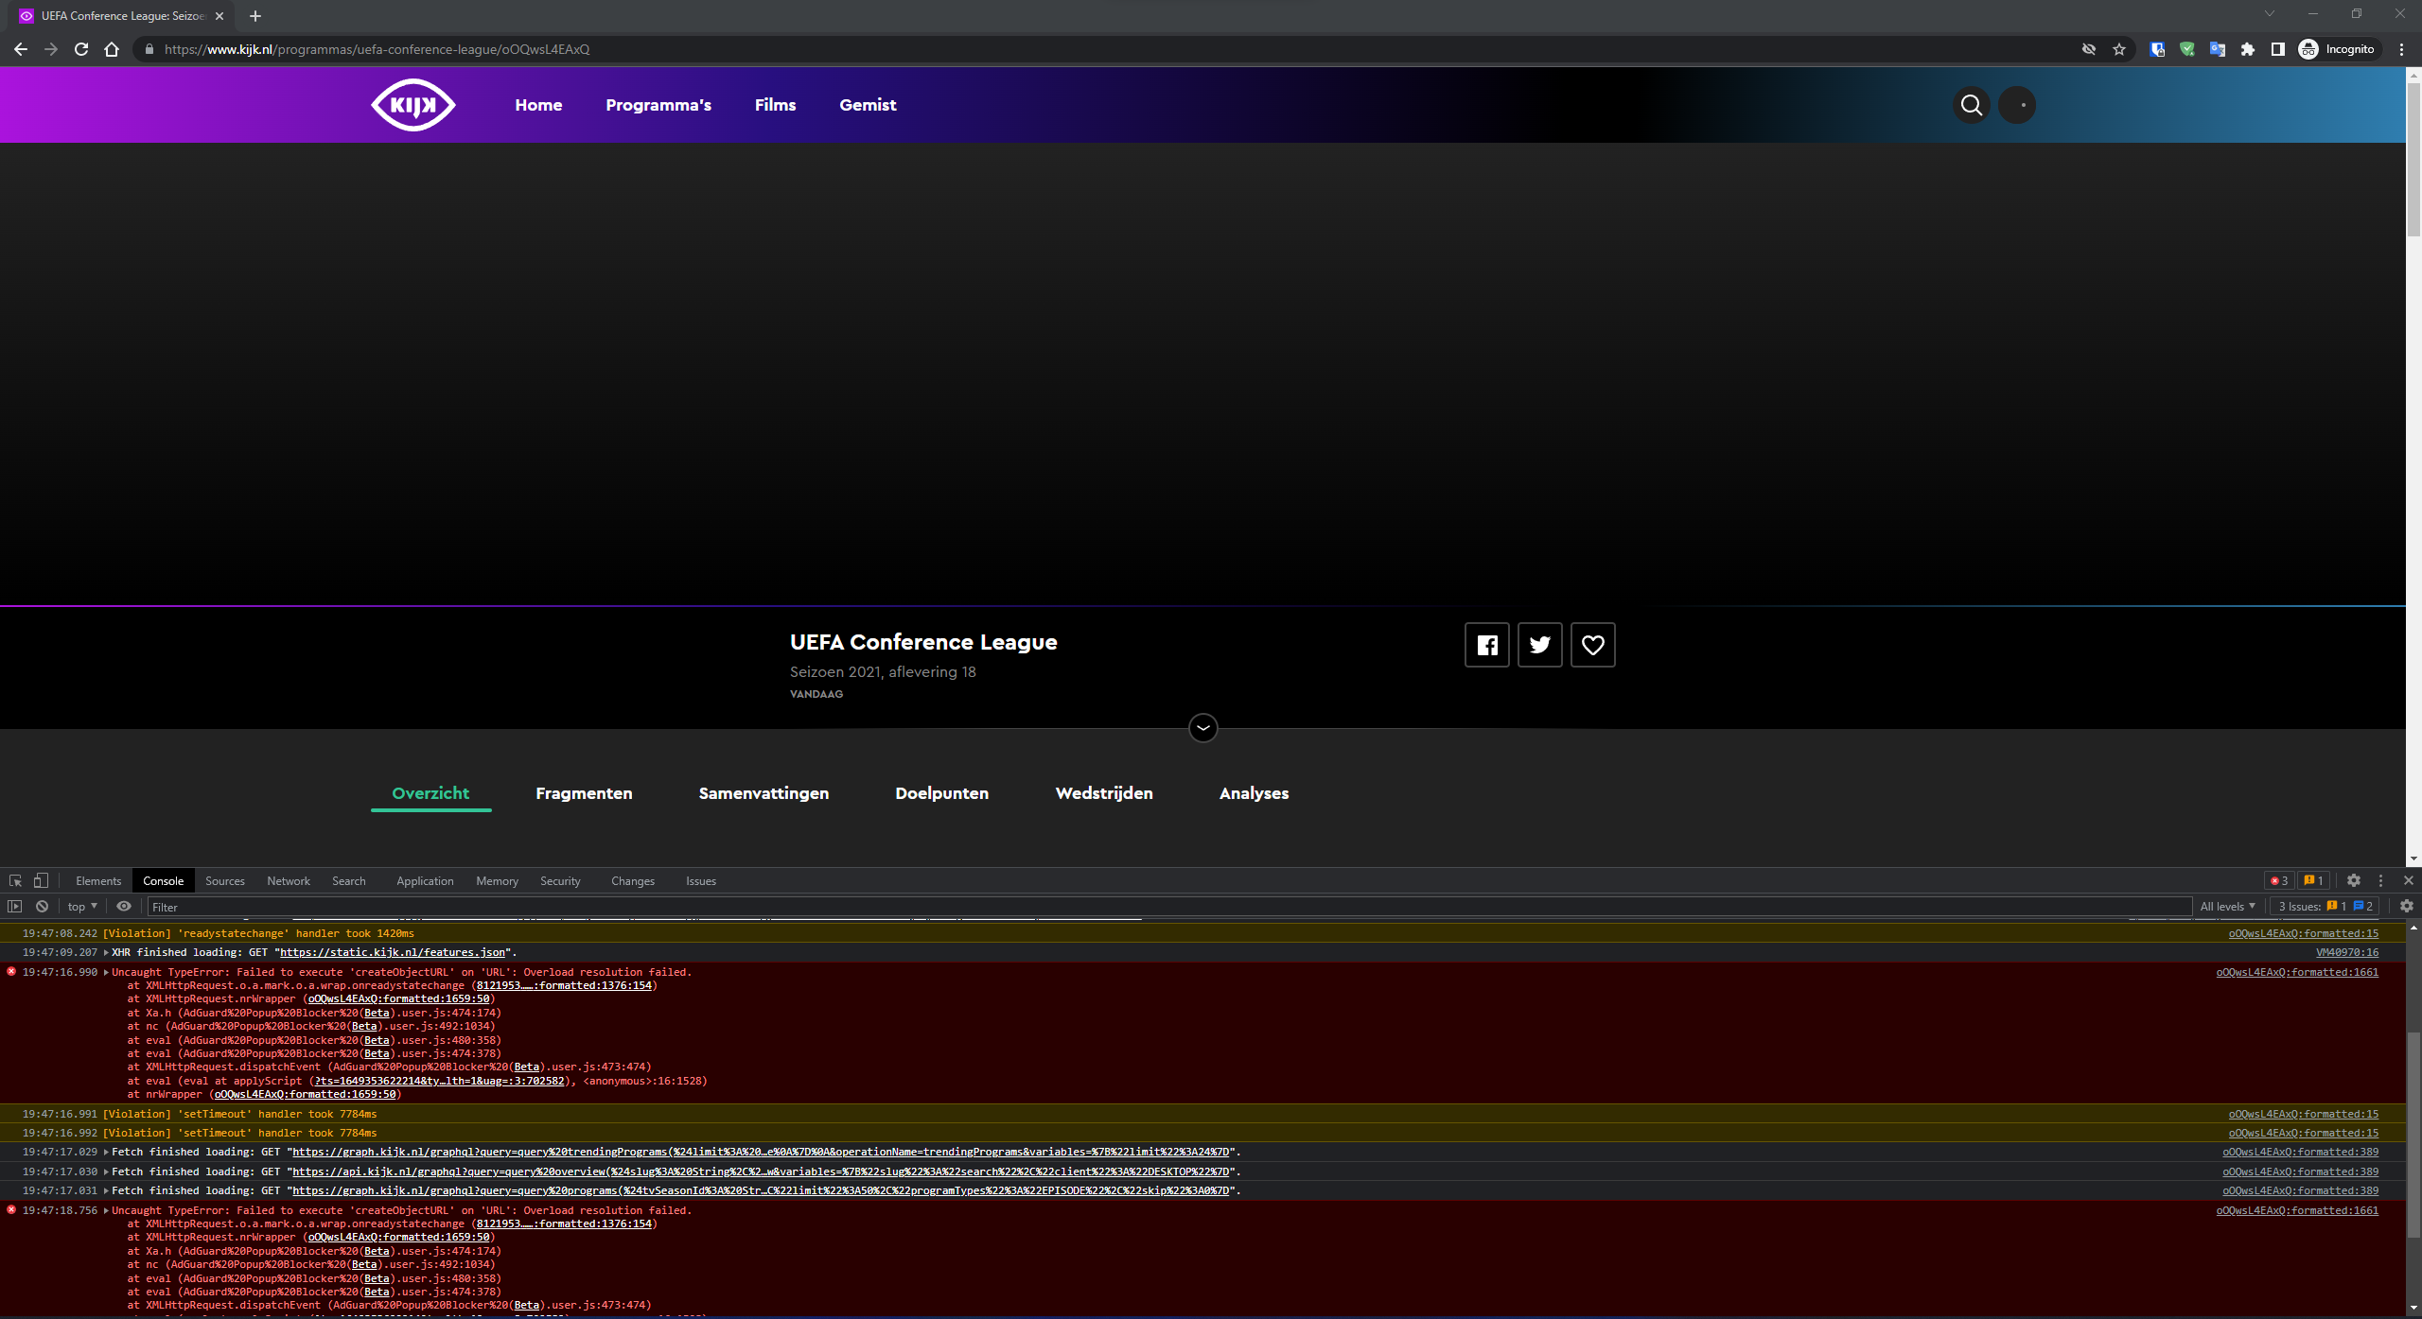Share on Twitter icon

1539,645
